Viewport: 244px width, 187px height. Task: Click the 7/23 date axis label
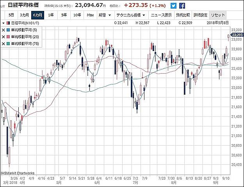coord(162,178)
